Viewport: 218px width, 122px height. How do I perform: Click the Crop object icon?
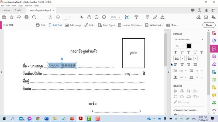coord(188,91)
